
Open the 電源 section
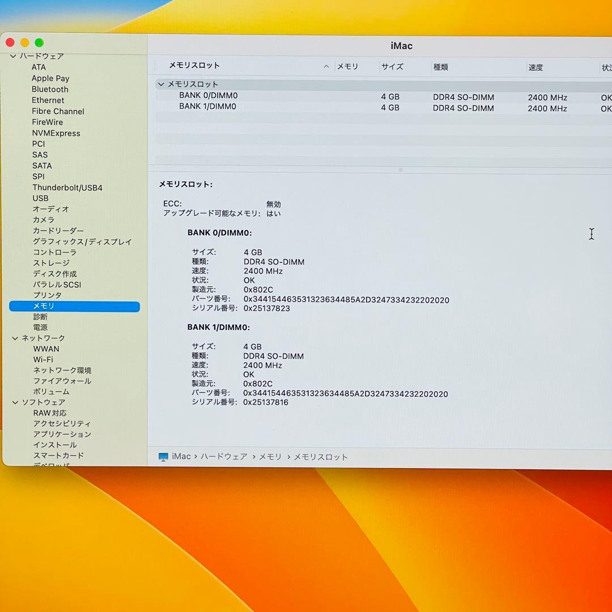(x=40, y=327)
